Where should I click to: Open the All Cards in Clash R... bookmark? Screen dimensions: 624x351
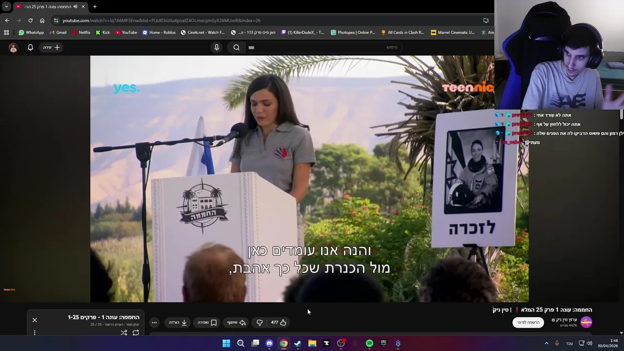[x=403, y=32]
